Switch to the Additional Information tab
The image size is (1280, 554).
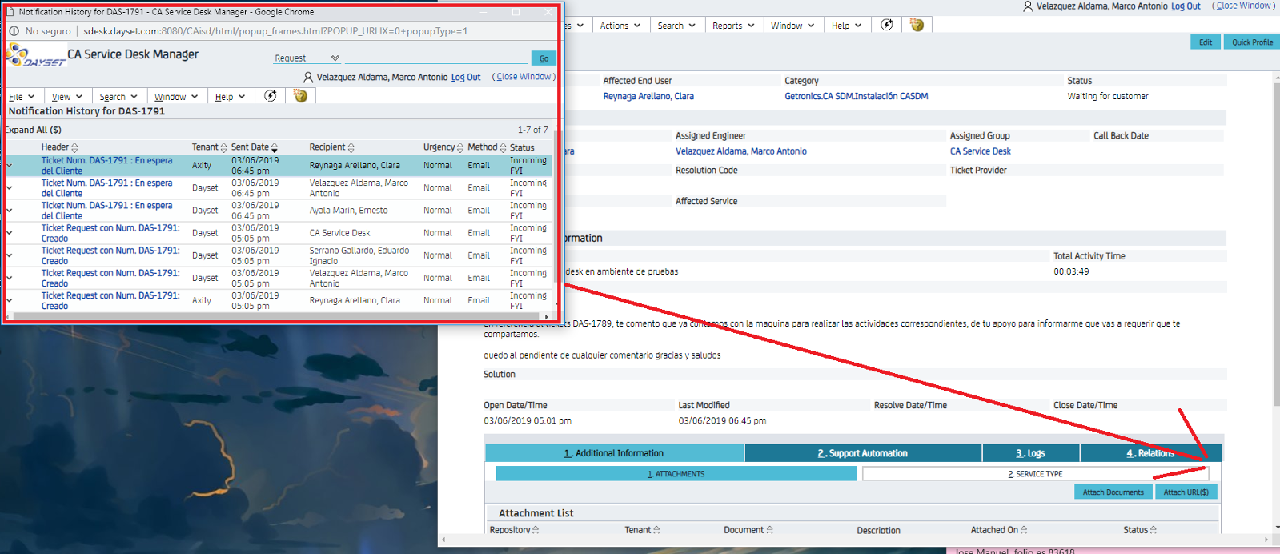pyautogui.click(x=614, y=453)
